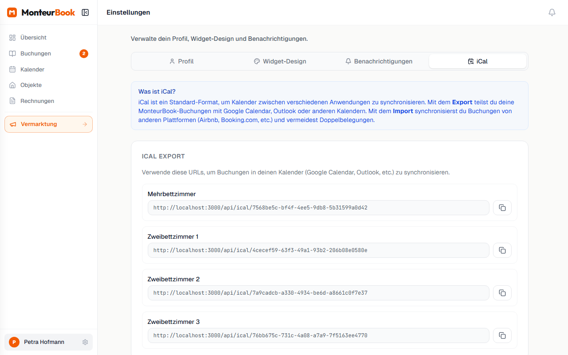
Task: Navigate to Objekte
Action: coord(31,85)
